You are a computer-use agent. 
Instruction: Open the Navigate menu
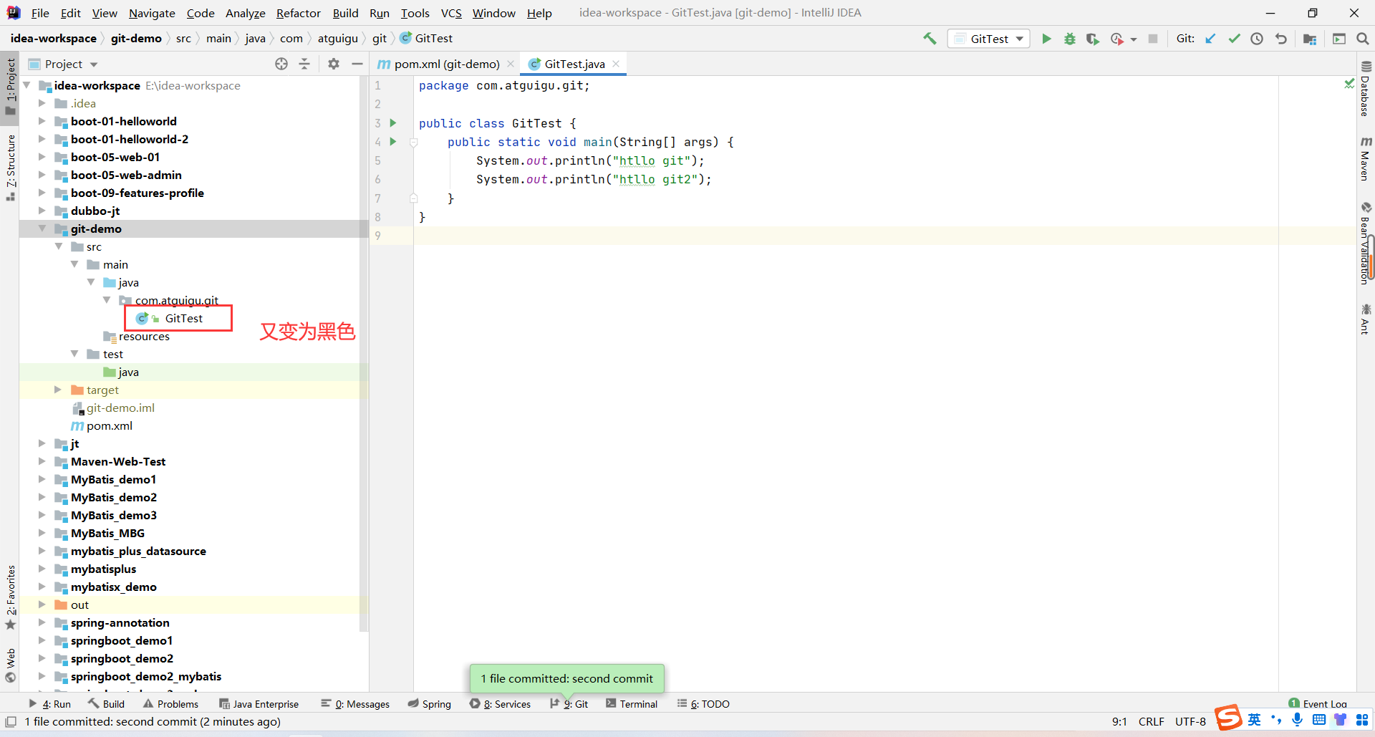(152, 13)
